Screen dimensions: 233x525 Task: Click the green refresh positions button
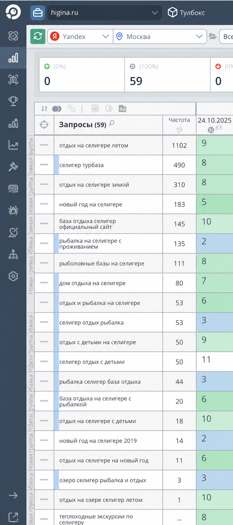tap(38, 37)
